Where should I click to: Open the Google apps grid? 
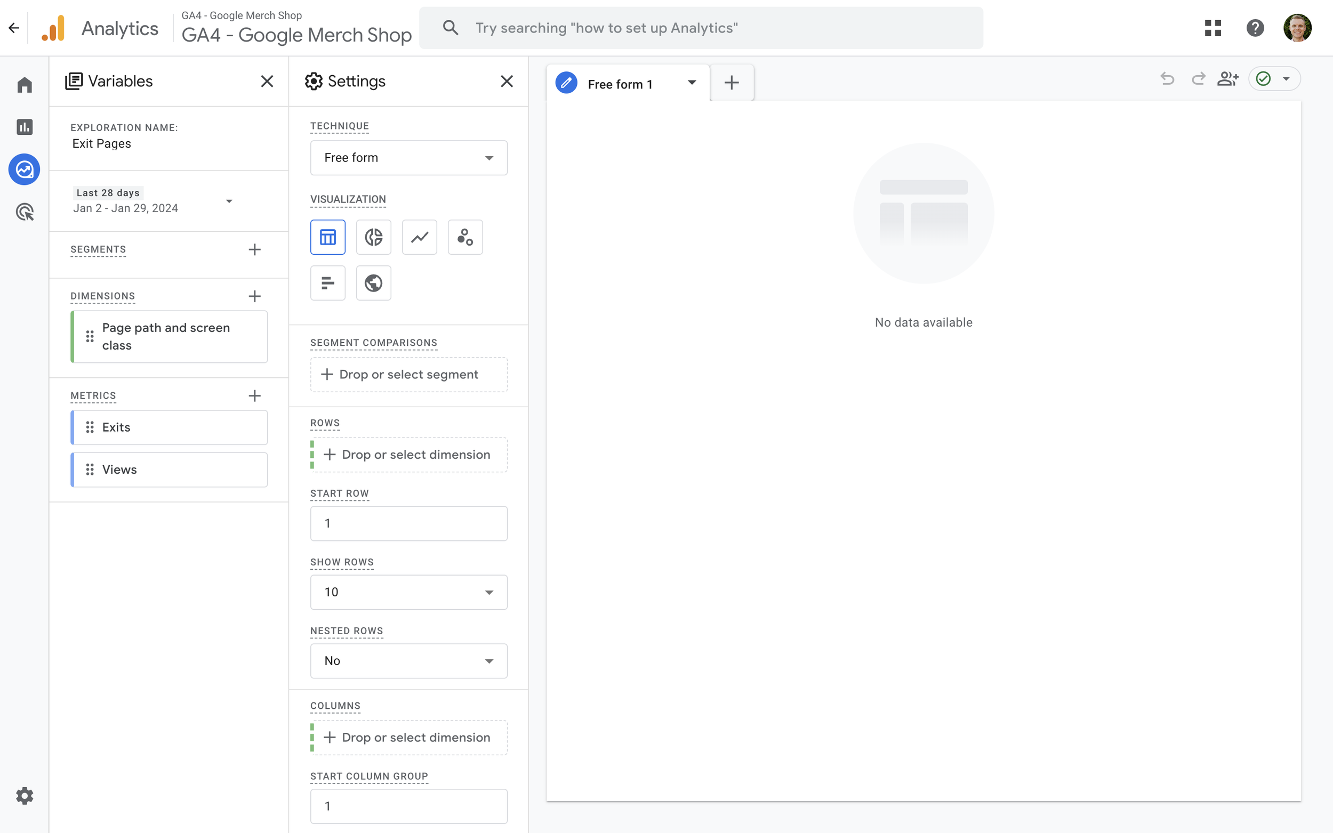[1213, 27]
